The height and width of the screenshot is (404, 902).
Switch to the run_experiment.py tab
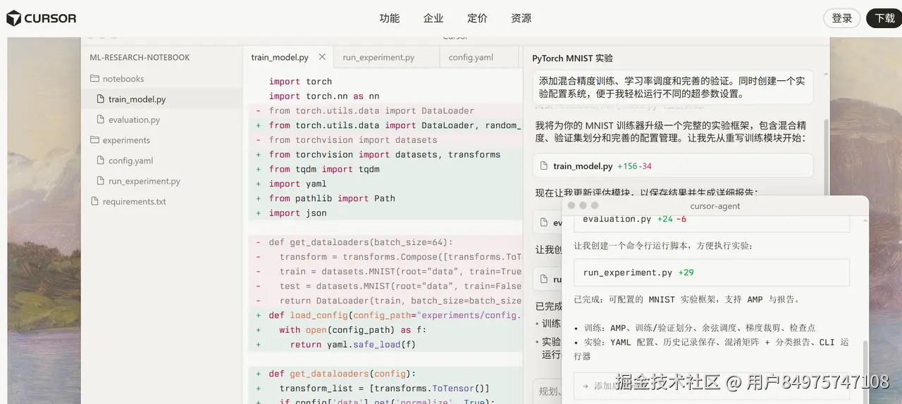tap(378, 58)
